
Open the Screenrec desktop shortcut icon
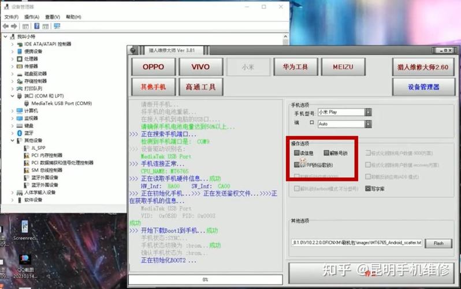point(24,228)
